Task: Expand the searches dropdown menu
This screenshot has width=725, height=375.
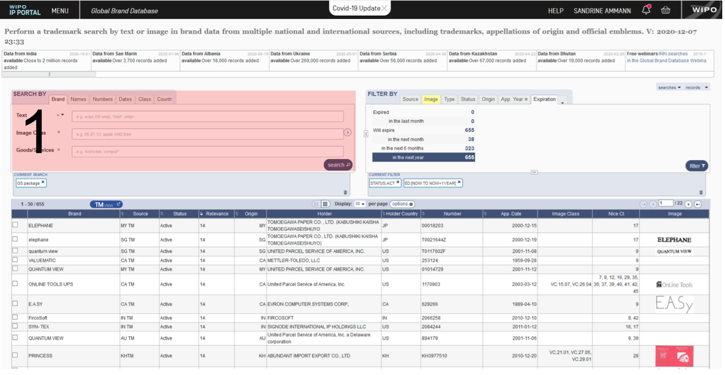Action: click(x=670, y=87)
